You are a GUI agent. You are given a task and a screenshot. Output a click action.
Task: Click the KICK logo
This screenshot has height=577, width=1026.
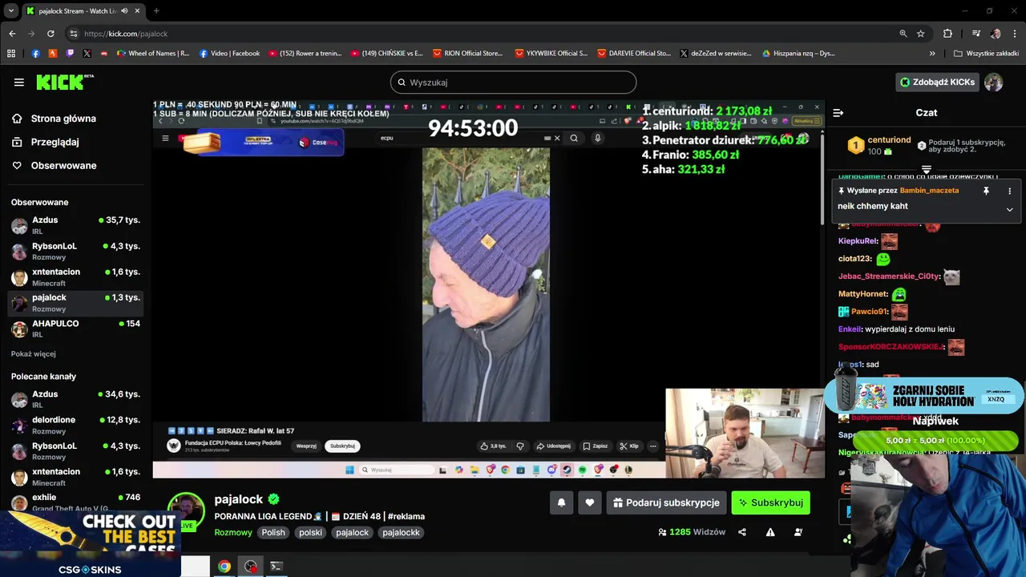(x=64, y=82)
